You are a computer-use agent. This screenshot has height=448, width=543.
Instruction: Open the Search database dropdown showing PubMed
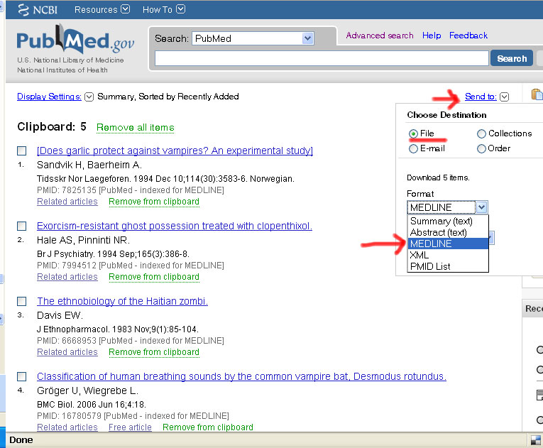click(253, 38)
